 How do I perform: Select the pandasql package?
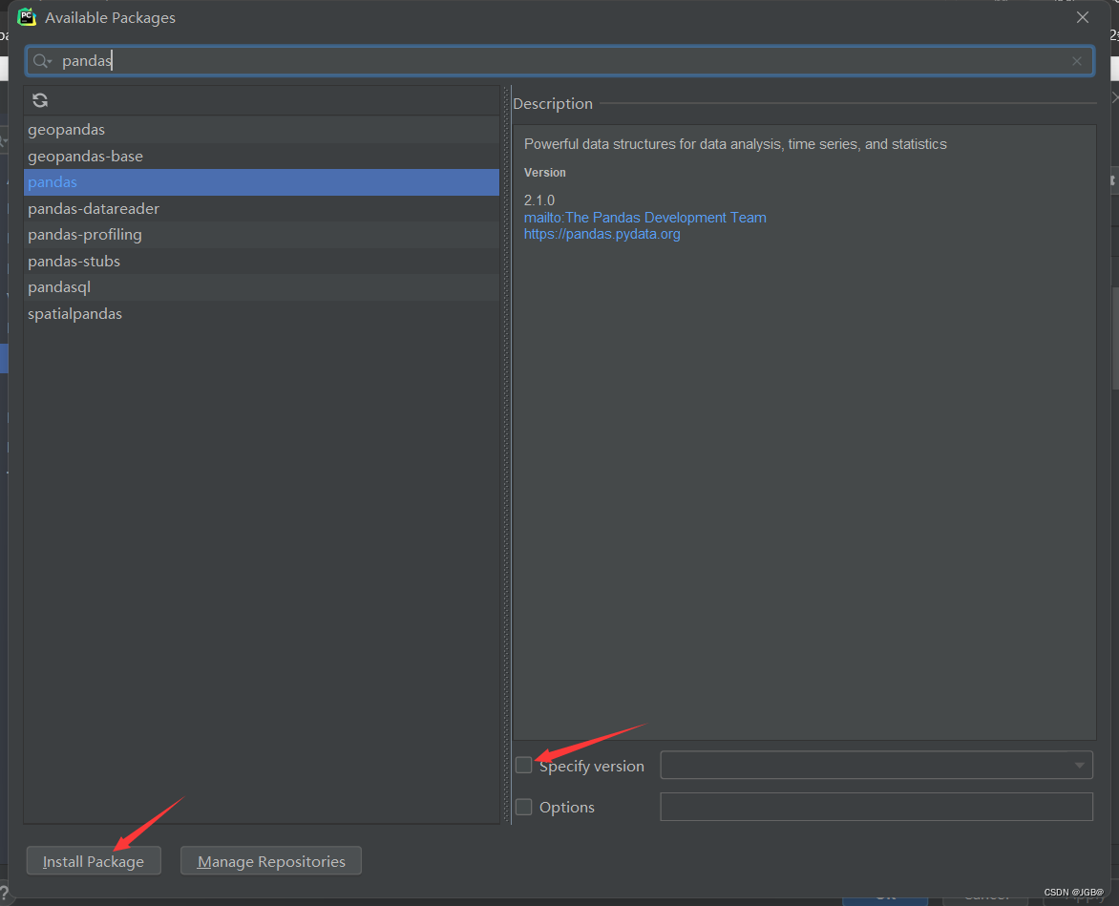click(x=262, y=287)
